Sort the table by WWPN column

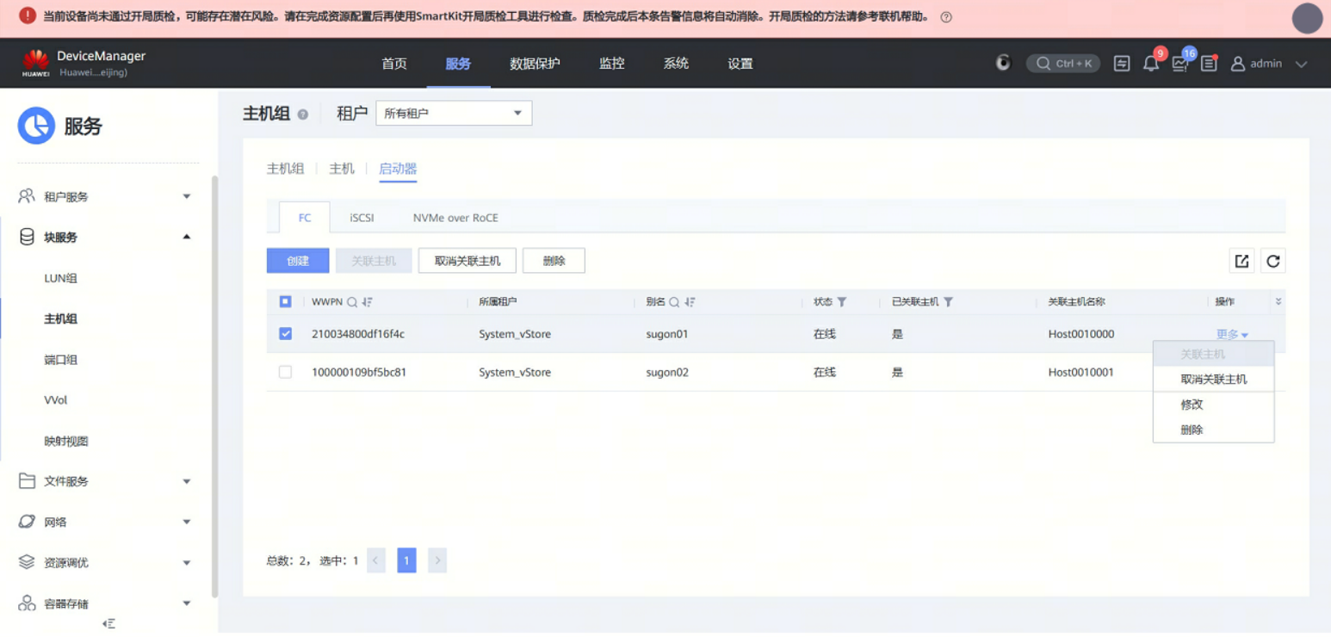(368, 302)
